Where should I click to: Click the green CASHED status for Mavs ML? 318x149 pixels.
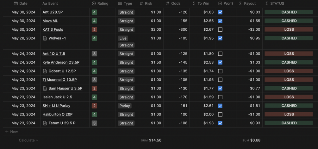pyautogui.click(x=289, y=21)
